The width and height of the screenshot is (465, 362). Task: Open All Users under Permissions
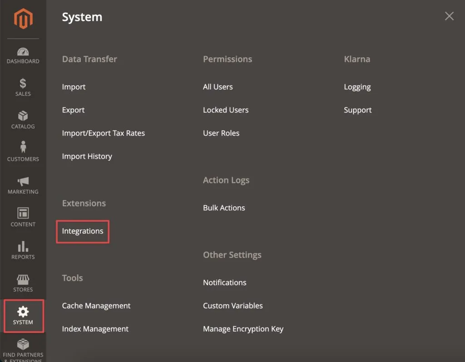tap(218, 87)
